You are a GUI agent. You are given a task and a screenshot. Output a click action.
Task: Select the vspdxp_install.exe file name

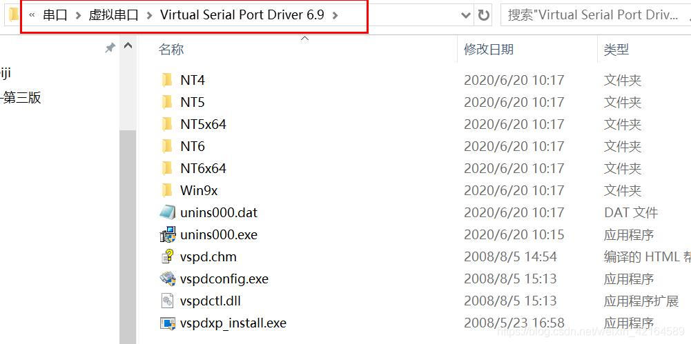233,323
